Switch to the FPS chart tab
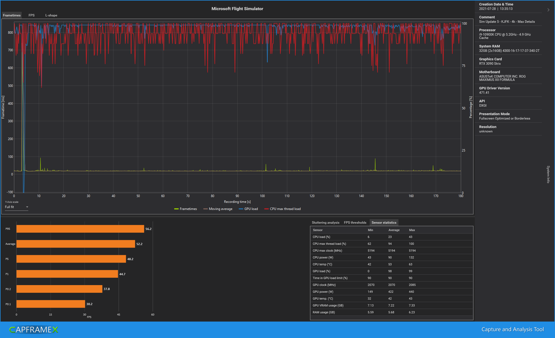The width and height of the screenshot is (555, 338). coord(32,15)
